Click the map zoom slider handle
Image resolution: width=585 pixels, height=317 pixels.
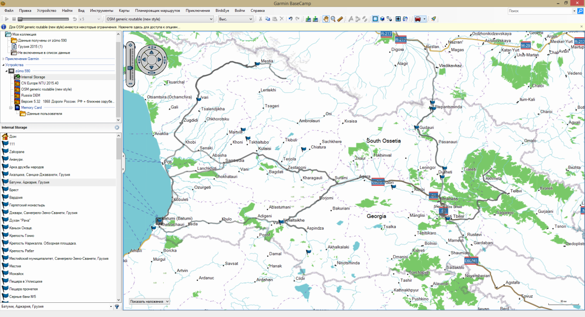point(131,68)
